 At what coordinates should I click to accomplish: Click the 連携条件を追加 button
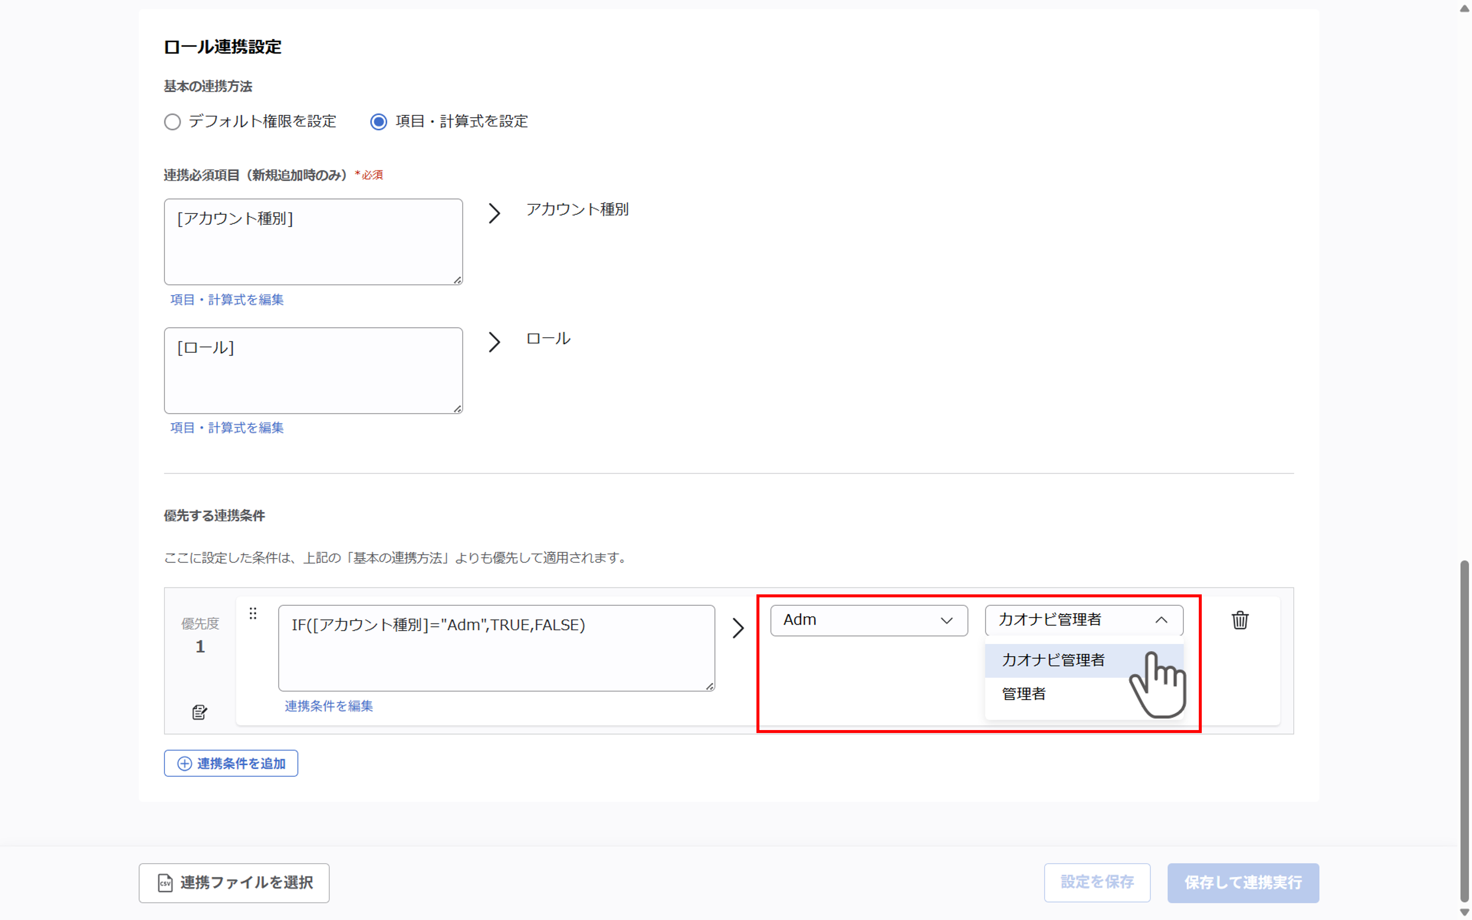(x=231, y=764)
